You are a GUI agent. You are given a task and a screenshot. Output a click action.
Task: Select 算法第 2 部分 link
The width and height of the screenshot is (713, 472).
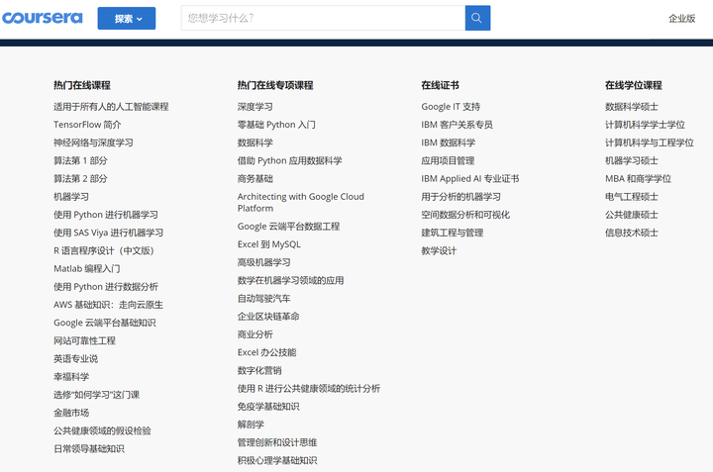(x=80, y=178)
